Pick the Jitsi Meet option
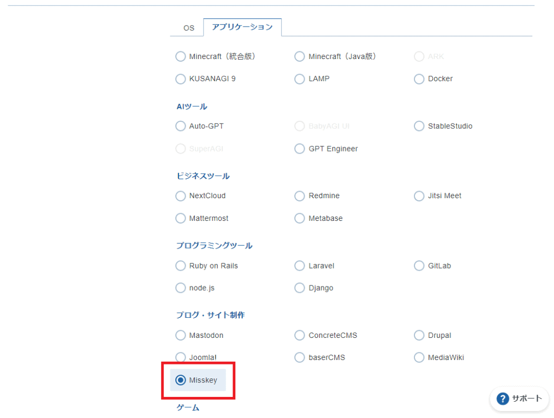This screenshot has height=418, width=554. [419, 196]
